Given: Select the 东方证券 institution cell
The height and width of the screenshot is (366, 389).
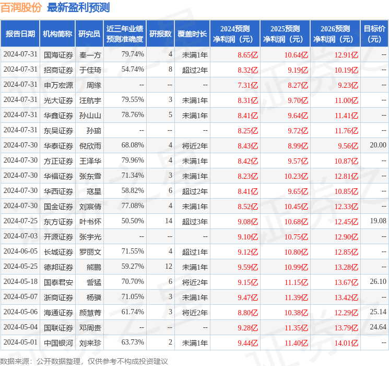Looking at the screenshot, I should coord(58,222).
